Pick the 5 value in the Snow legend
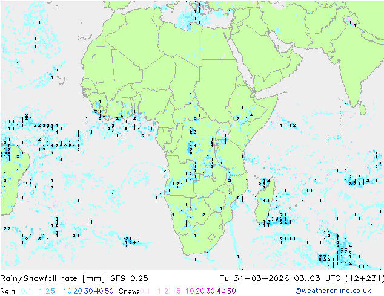384x296 pixels. coord(179,291)
